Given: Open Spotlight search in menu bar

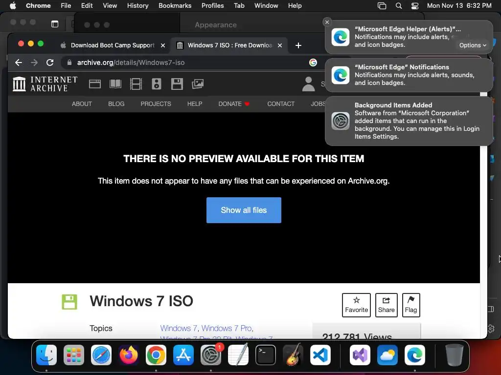Looking at the screenshot, I should (399, 6).
